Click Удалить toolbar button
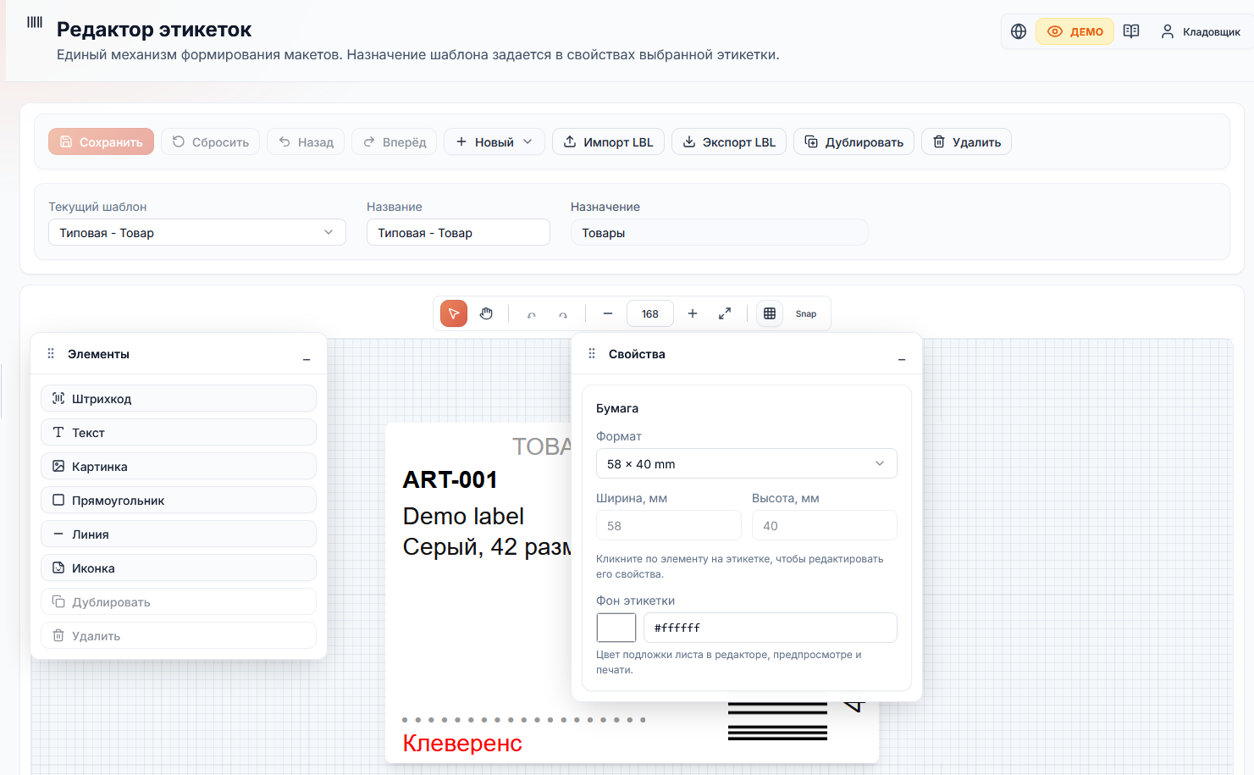Viewport: 1254px width, 775px height. pyautogui.click(x=966, y=141)
